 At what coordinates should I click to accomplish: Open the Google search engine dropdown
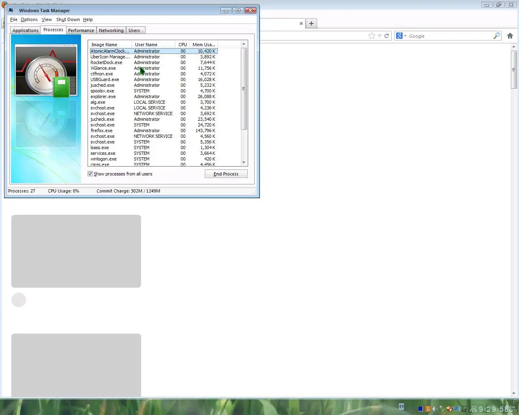[x=401, y=36]
